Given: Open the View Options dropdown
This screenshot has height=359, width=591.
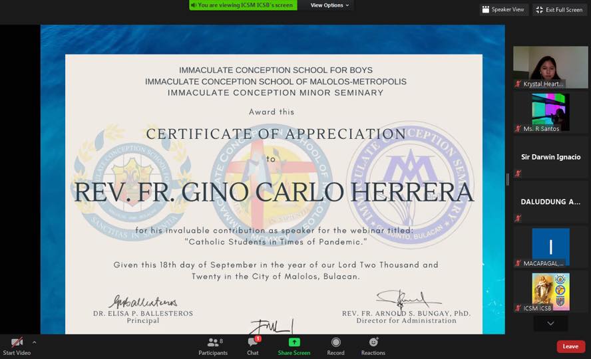Looking at the screenshot, I should pos(329,5).
